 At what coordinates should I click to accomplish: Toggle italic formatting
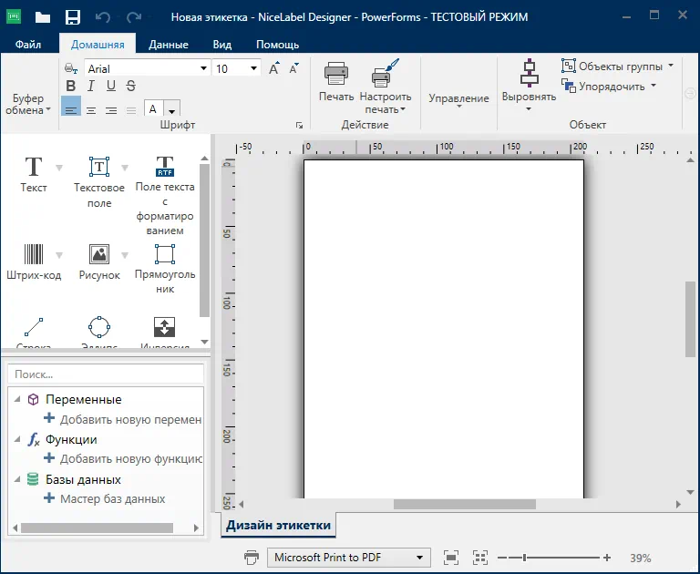pos(91,86)
